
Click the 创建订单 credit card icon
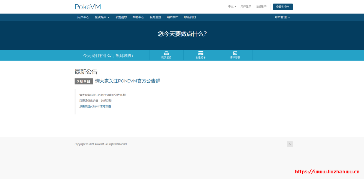200,53
